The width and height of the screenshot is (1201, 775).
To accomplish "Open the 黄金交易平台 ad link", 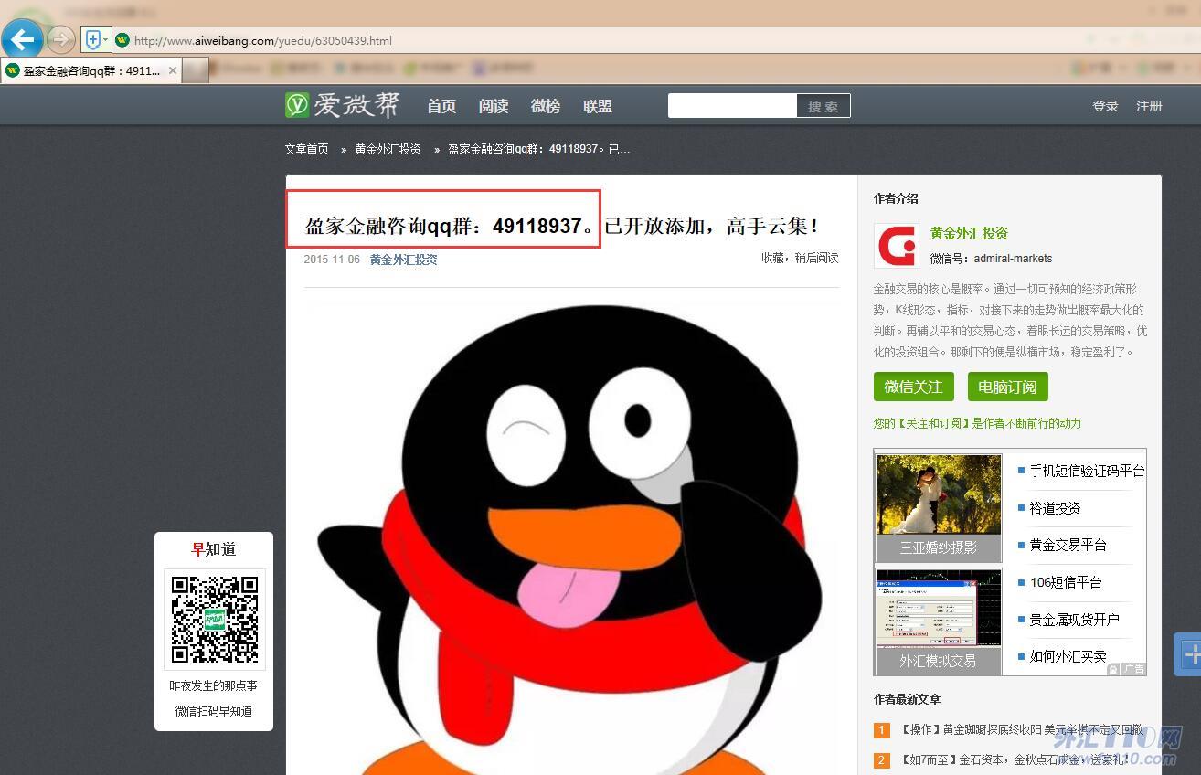I will pos(1068,545).
